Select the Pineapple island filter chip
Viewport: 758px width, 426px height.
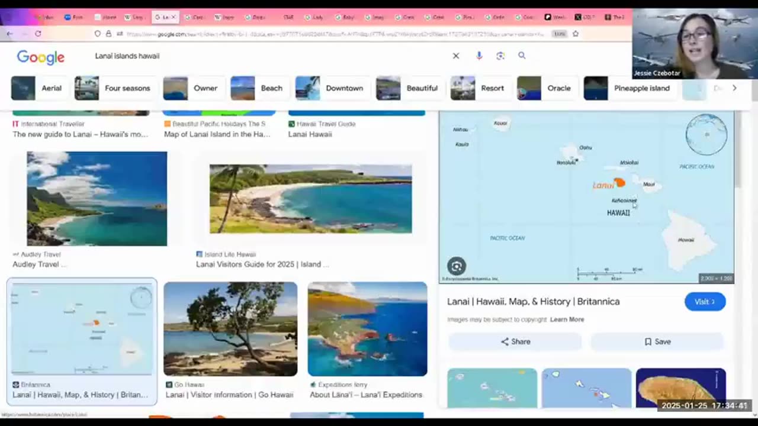pos(629,88)
